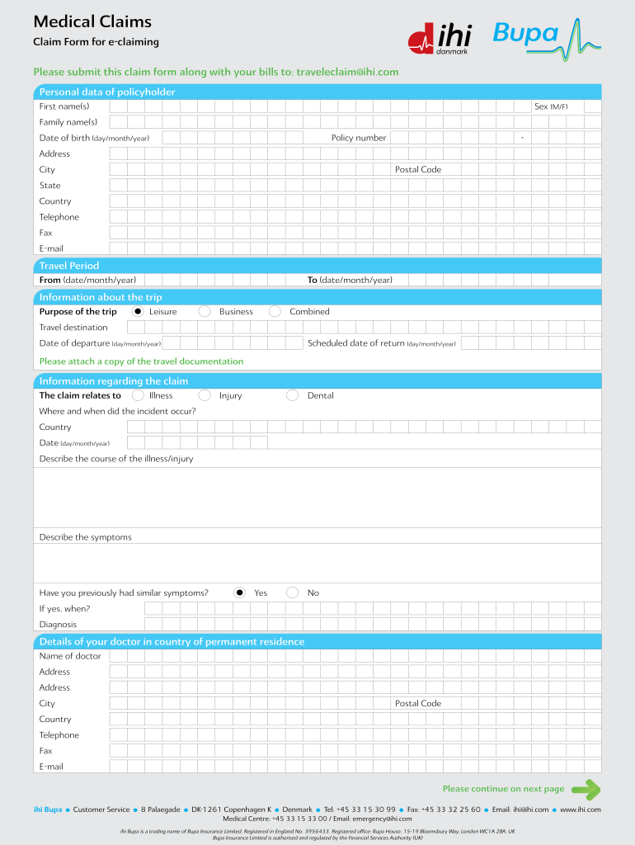
Task: Click the Diagnosis input field
Action: (x=371, y=625)
